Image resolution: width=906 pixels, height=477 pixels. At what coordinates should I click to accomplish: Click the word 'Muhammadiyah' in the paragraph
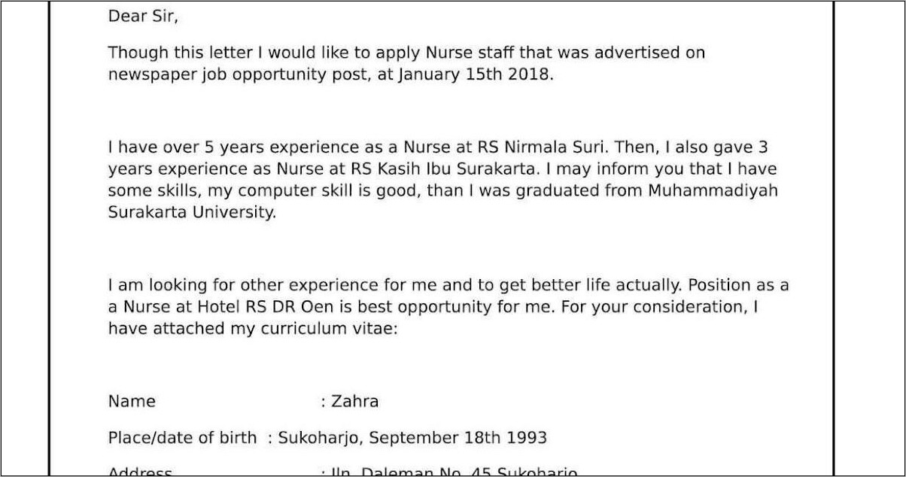tap(713, 191)
